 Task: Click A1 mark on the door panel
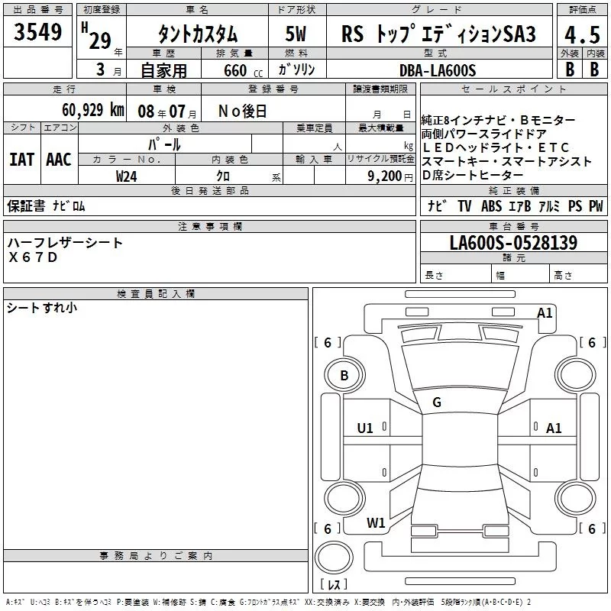tap(554, 428)
